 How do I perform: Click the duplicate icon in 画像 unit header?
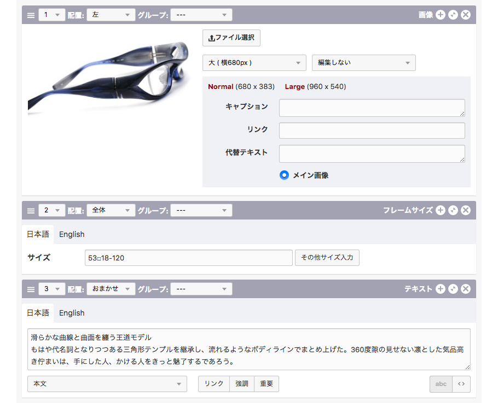click(453, 15)
